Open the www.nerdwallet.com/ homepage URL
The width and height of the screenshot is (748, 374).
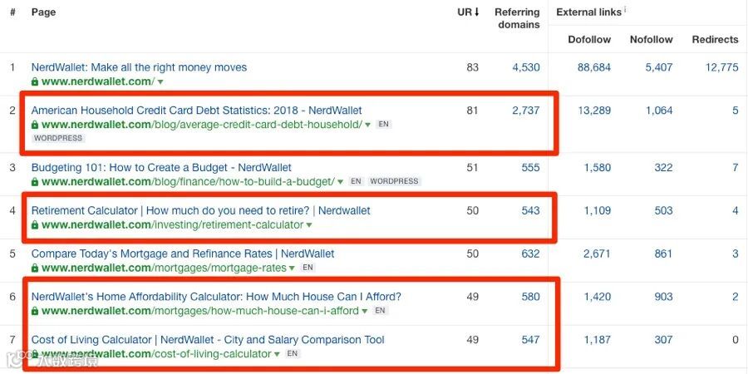[98, 81]
